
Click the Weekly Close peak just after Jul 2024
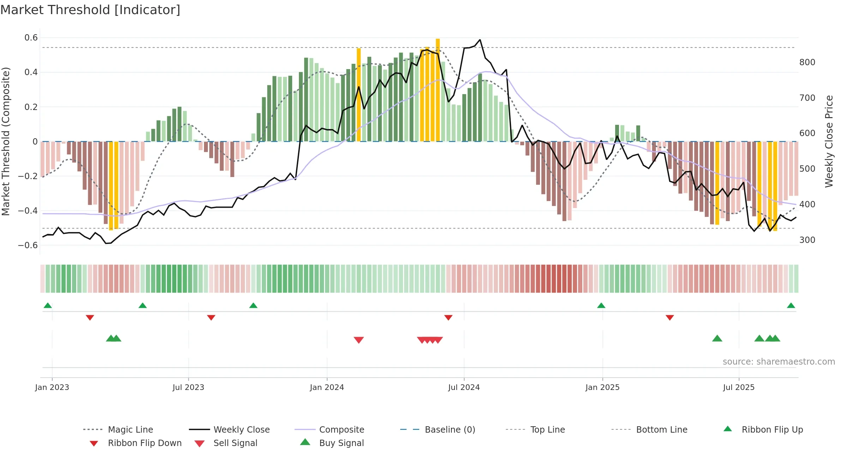point(480,40)
